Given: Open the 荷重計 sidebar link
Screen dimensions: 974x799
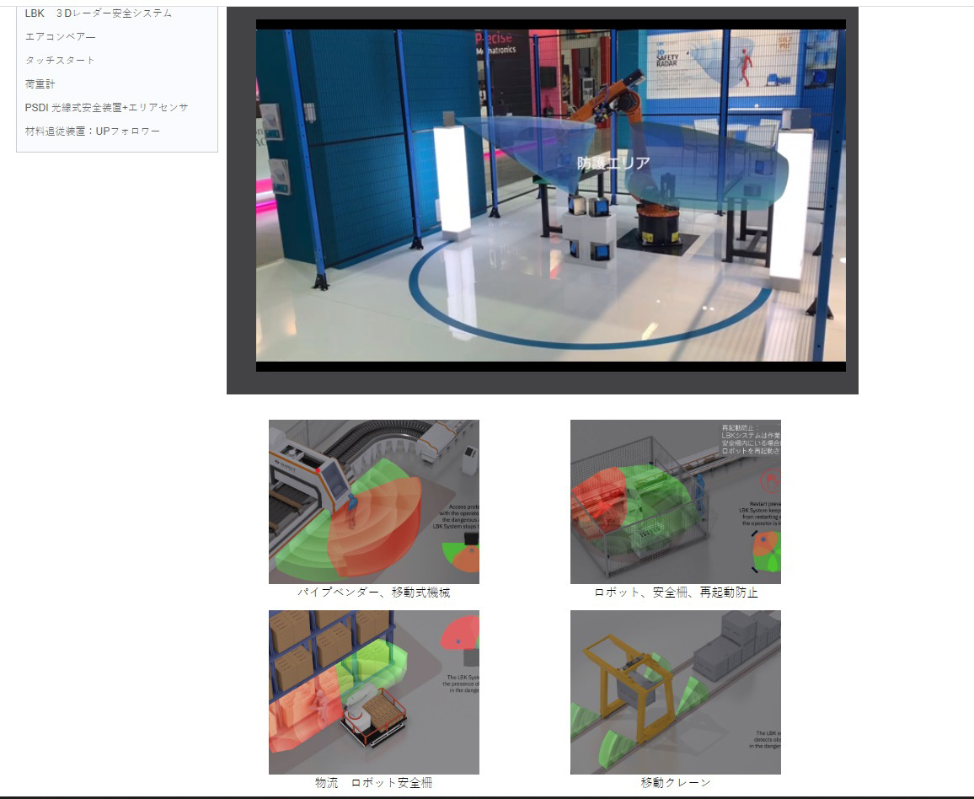Looking at the screenshot, I should pyautogui.click(x=40, y=84).
